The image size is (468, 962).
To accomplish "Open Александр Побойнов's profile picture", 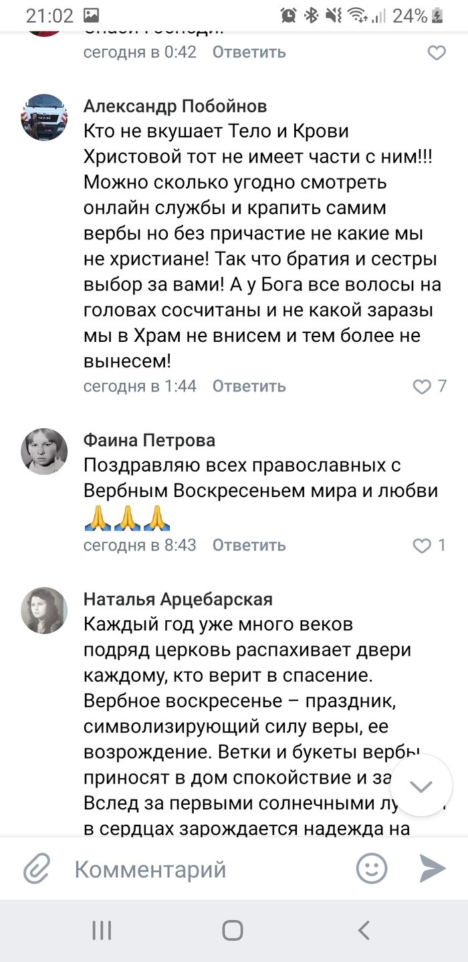I will (44, 117).
